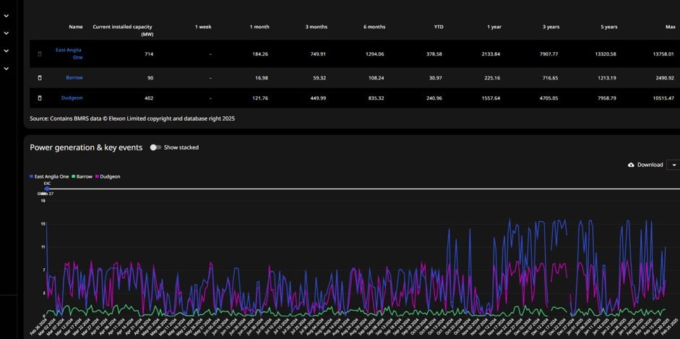The height and width of the screenshot is (339, 680).
Task: Toggle Barrow series in chart legend
Action: 84,176
